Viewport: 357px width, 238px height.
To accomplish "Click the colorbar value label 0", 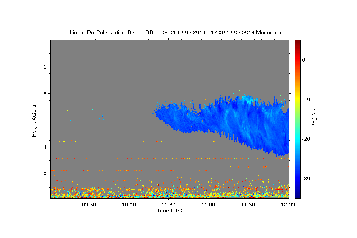I will [304, 60].
